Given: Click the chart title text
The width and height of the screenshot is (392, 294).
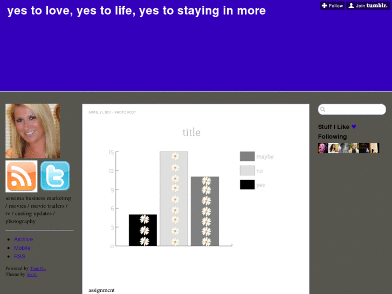Looking at the screenshot, I should (x=191, y=132).
